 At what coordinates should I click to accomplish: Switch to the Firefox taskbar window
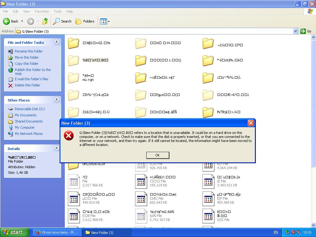pos(57,232)
